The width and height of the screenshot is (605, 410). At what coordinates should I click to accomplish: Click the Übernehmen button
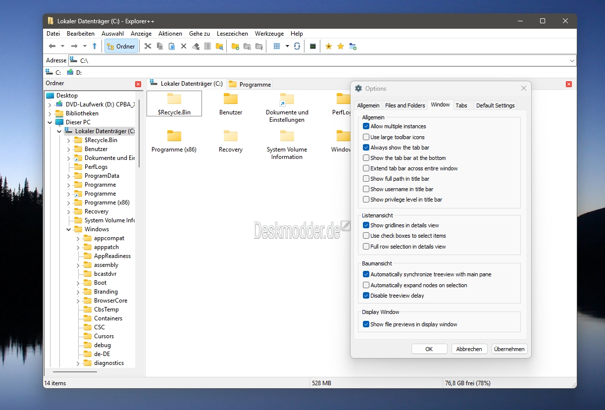509,349
